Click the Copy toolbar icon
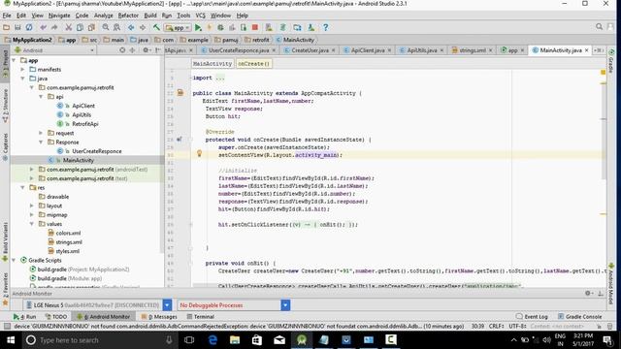The height and width of the screenshot is (349, 621). [80, 27]
